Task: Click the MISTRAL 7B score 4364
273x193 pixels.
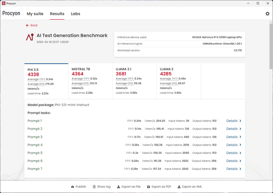Action: tap(78, 74)
